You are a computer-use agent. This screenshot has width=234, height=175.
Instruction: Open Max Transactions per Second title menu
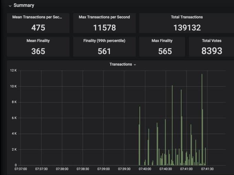[x=104, y=17]
